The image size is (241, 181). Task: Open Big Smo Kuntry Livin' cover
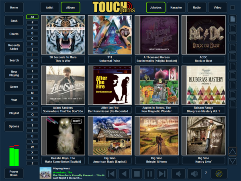click(x=204, y=136)
